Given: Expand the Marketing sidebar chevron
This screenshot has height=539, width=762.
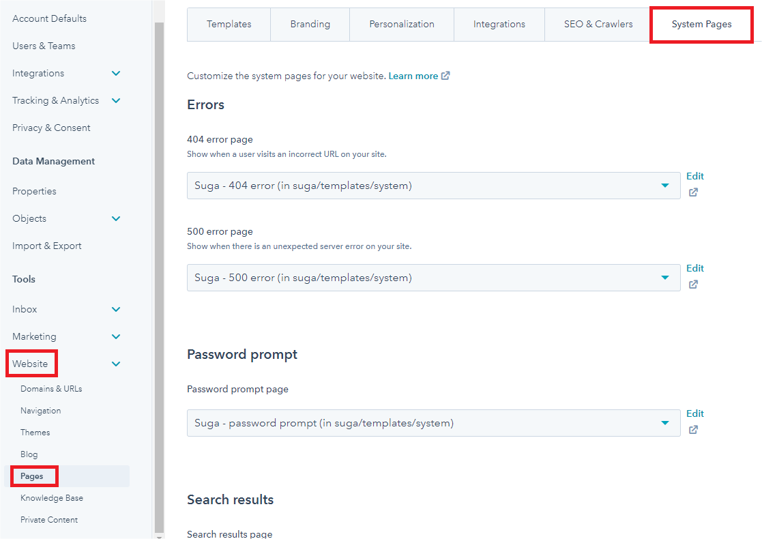Looking at the screenshot, I should (x=116, y=336).
